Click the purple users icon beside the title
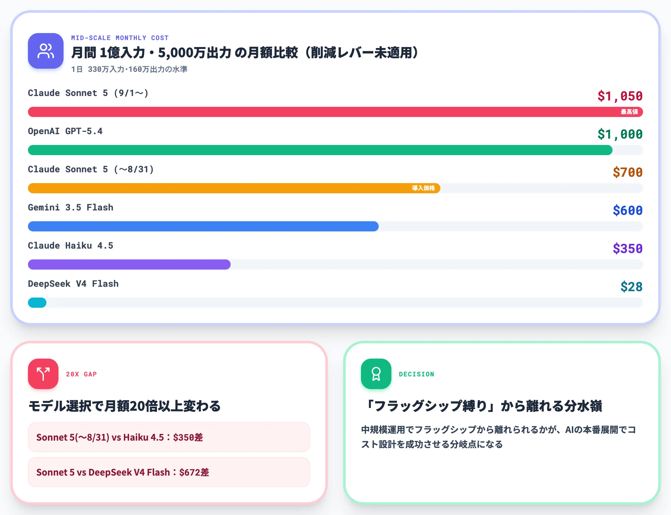This screenshot has width=671, height=515. click(46, 51)
